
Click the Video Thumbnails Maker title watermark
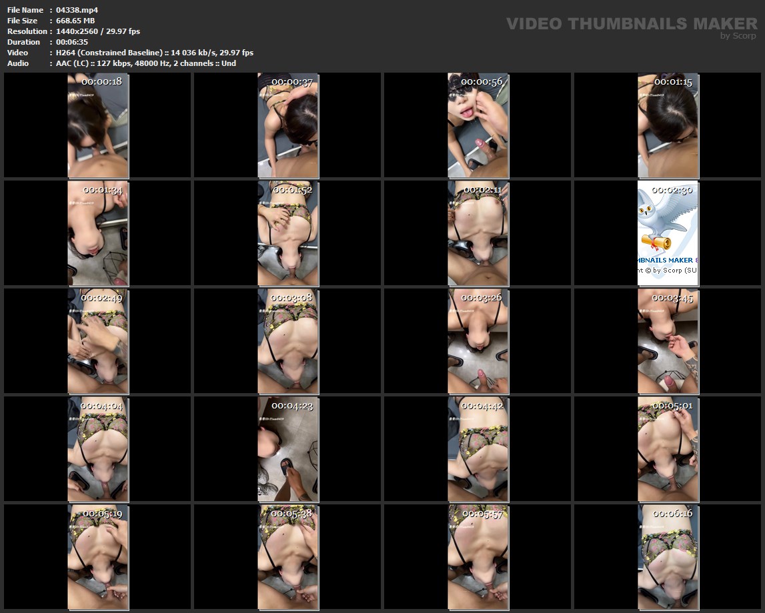point(631,23)
